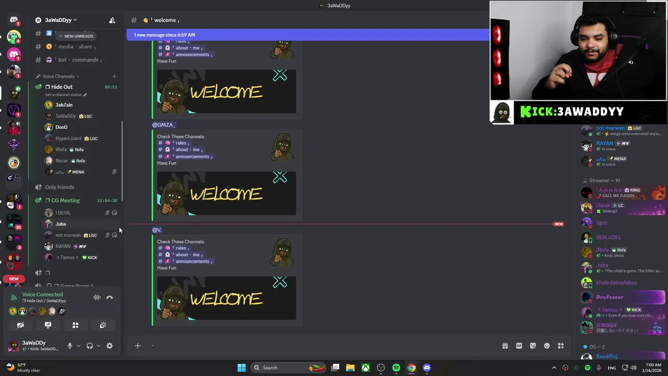
Task: Add a voice channel with plus icon
Action: pyautogui.click(x=114, y=76)
